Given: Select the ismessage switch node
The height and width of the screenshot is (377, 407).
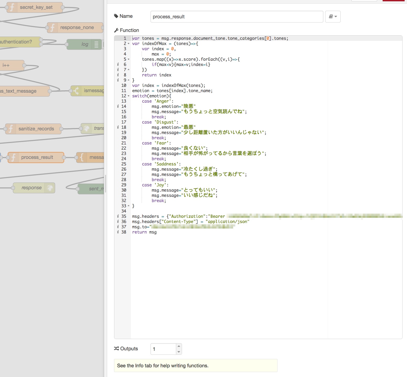Looking at the screenshot, I should click(x=88, y=91).
